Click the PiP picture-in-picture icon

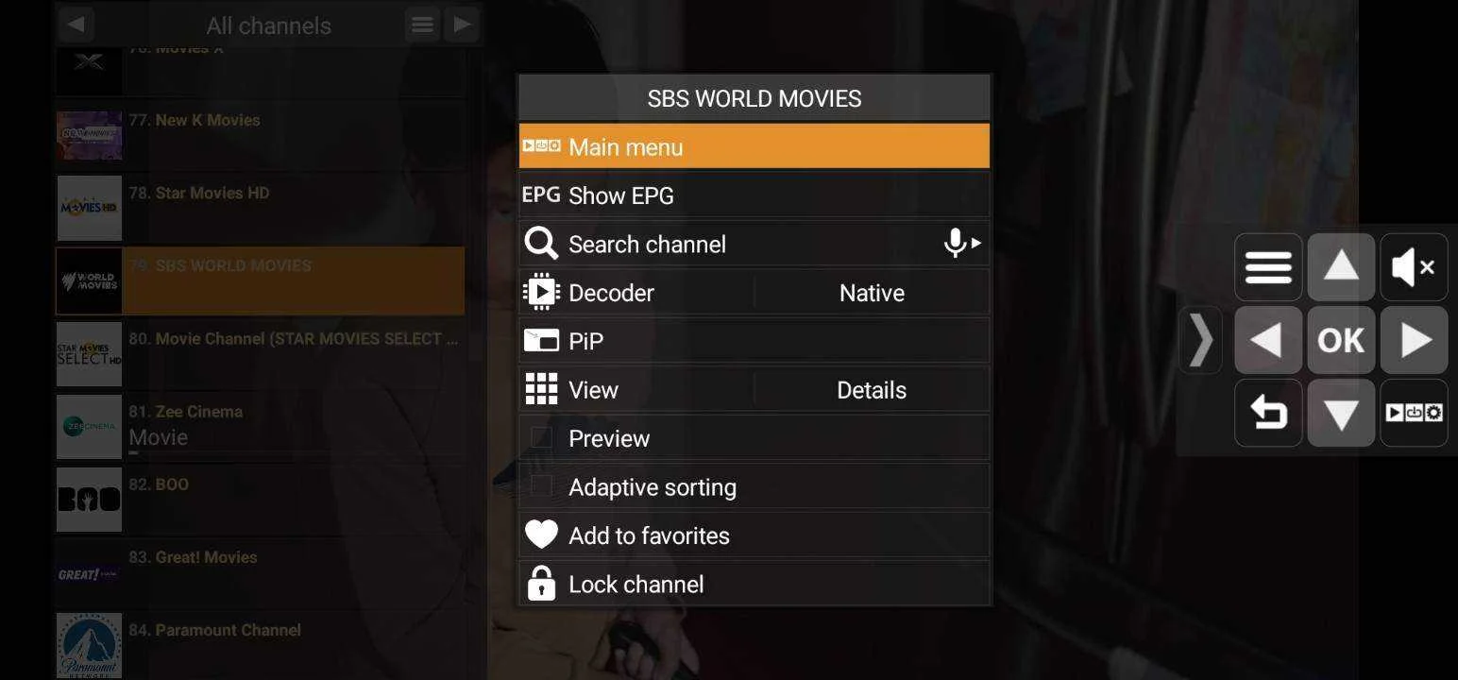tap(541, 341)
